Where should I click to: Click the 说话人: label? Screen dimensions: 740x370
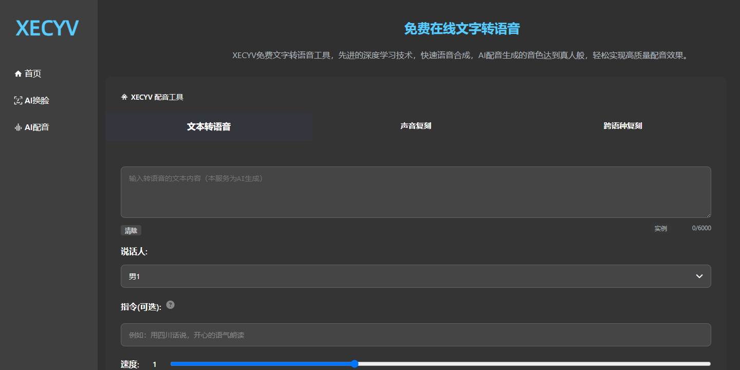[x=134, y=252]
